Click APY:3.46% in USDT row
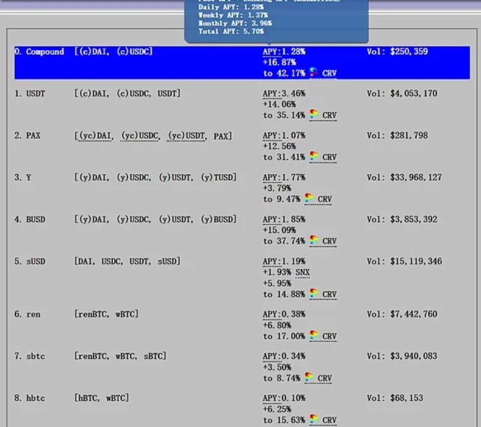Screen dimensions: 481x427 click(284, 93)
